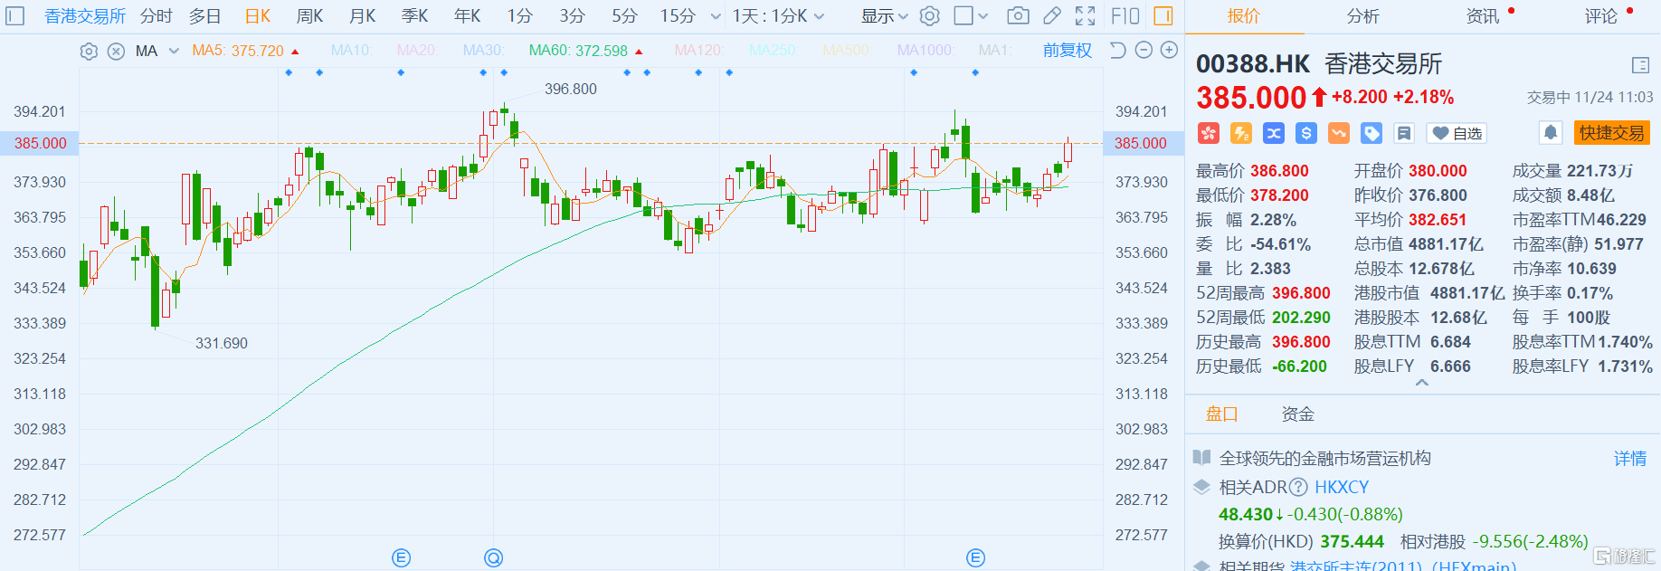Zoom in chart with plus icon
This screenshot has width=1661, height=571.
1169,51
